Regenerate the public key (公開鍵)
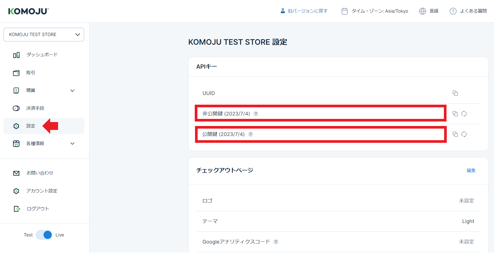 pos(464,134)
